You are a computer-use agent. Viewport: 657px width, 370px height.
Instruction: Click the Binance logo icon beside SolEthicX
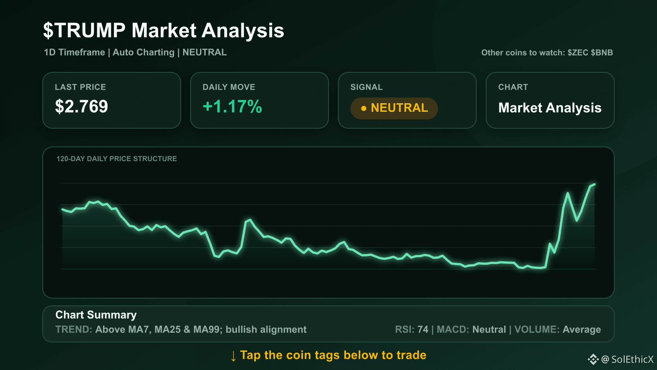click(x=593, y=359)
